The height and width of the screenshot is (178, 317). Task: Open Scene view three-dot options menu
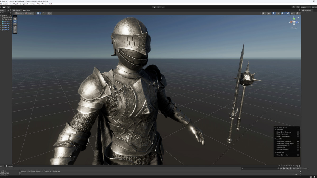(x=300, y=10)
